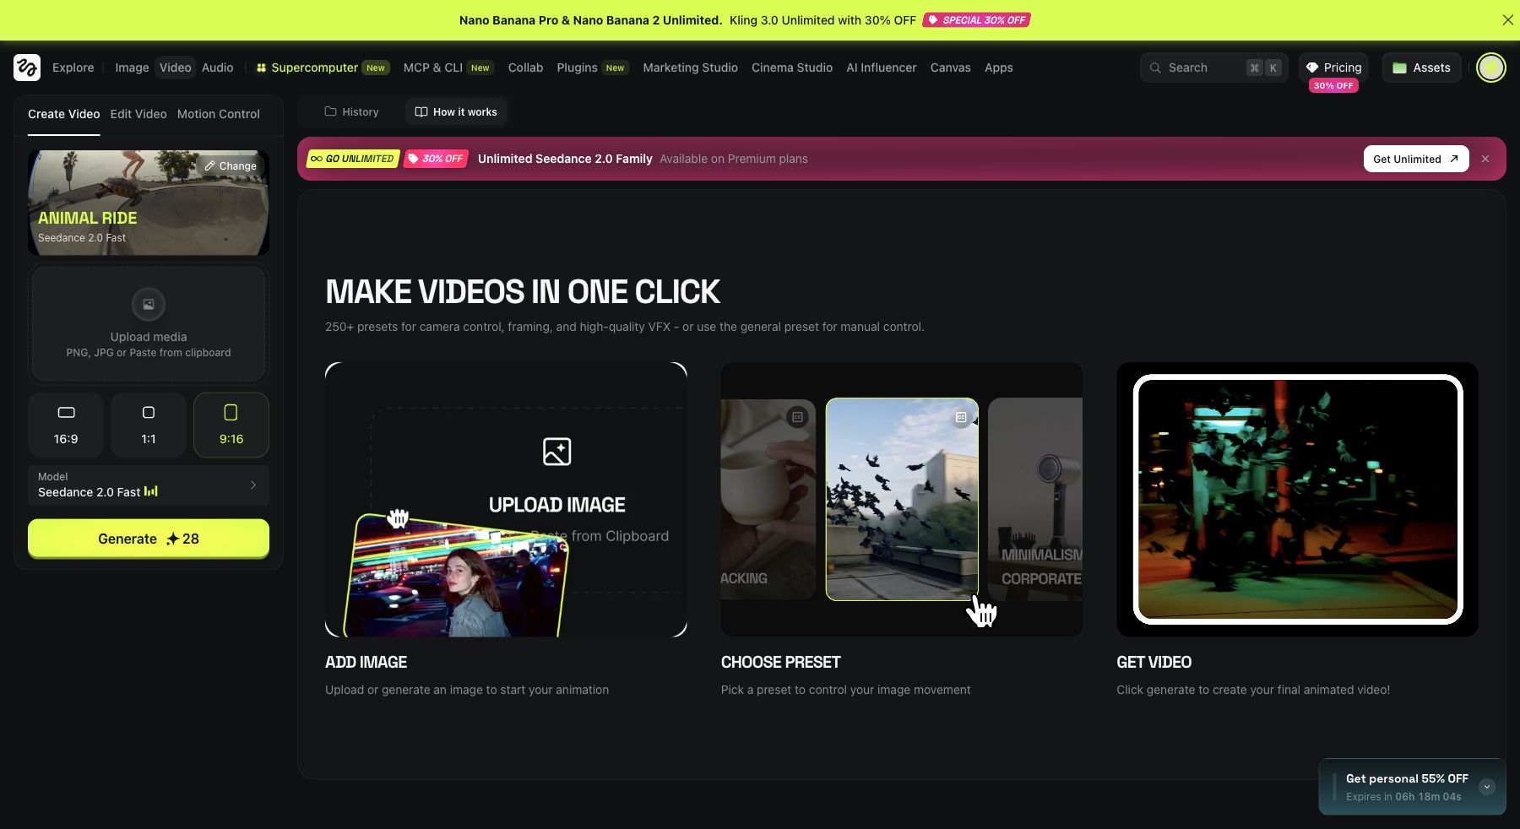Open Marketing Studio

coord(690,68)
